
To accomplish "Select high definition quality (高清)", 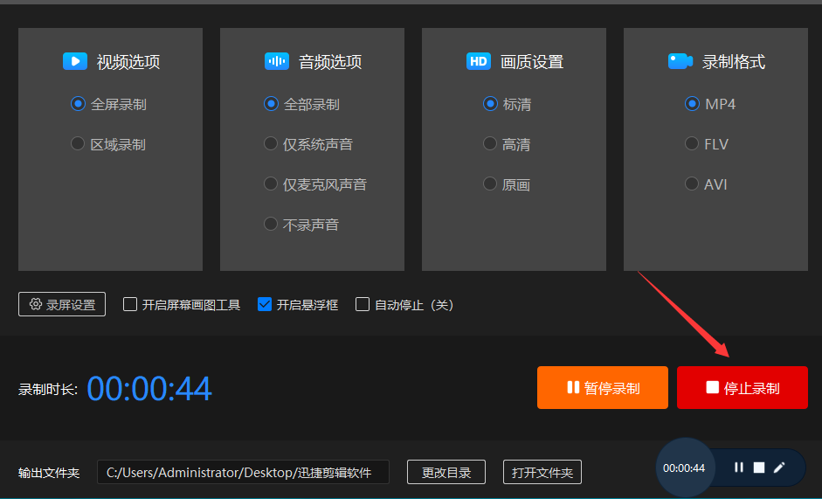I will 507,144.
